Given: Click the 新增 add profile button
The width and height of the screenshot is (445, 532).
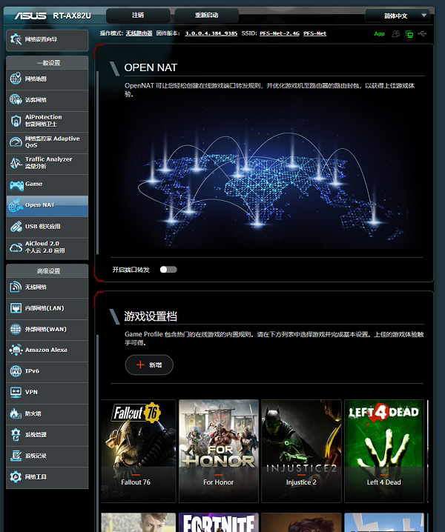Looking at the screenshot, I should (x=149, y=365).
